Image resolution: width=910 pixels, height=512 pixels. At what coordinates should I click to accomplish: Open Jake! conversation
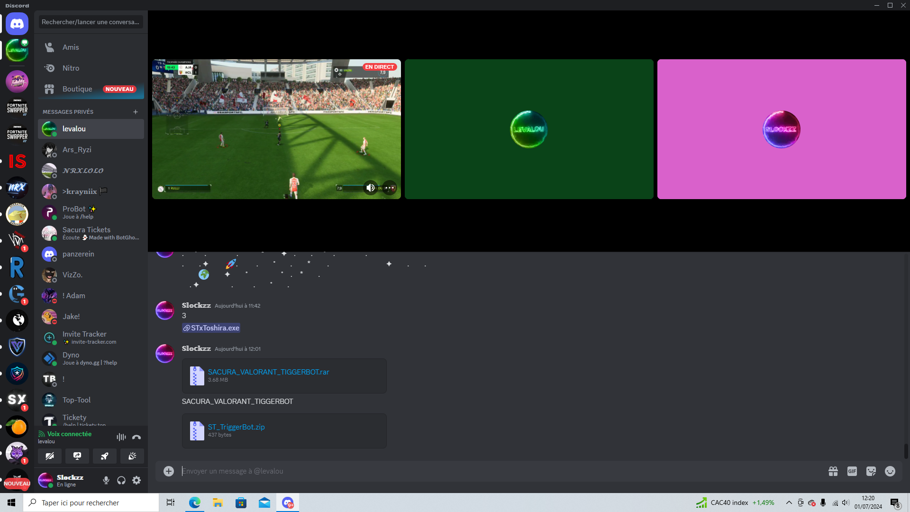coord(91,317)
